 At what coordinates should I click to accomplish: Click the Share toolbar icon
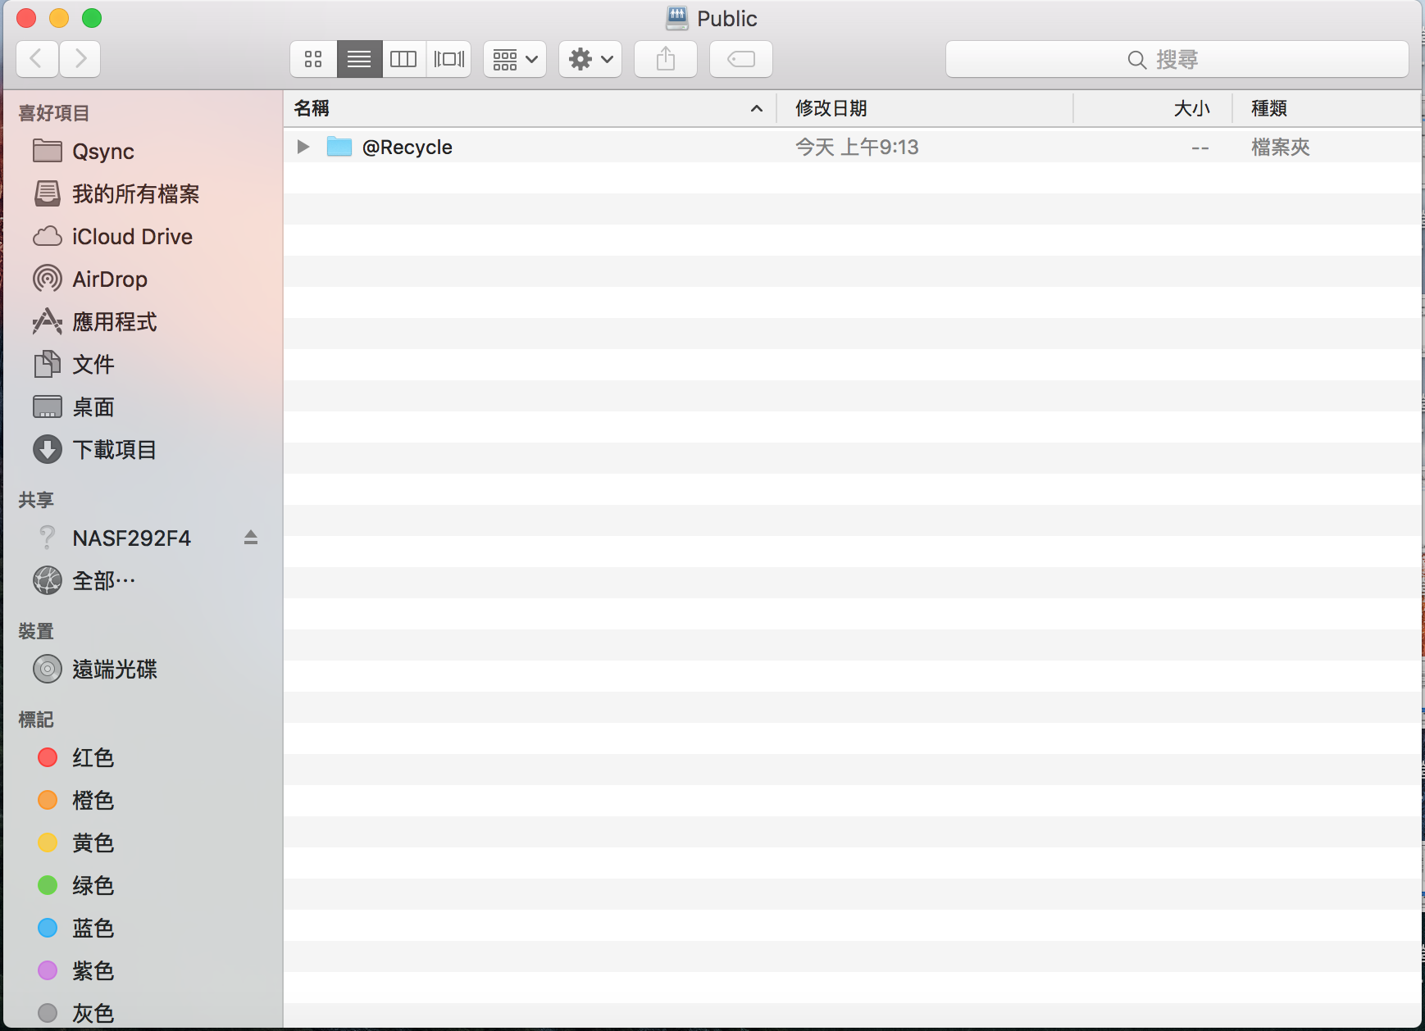click(x=666, y=59)
